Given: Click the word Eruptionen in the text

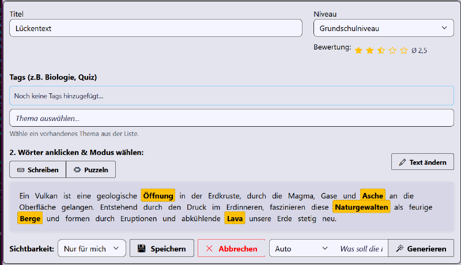Looking at the screenshot, I should click(138, 219).
